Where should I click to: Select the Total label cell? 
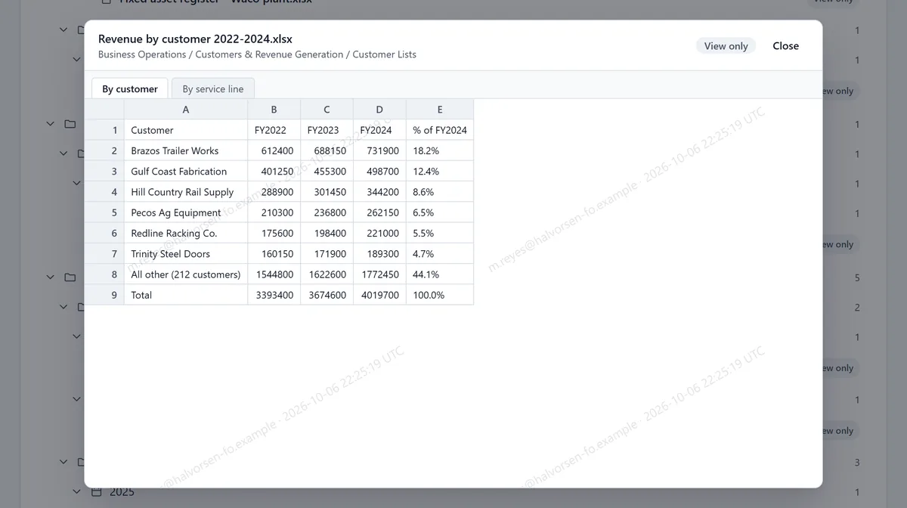pyautogui.click(x=186, y=295)
